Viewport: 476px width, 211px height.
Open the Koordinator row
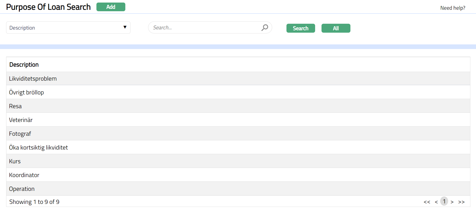pos(24,175)
